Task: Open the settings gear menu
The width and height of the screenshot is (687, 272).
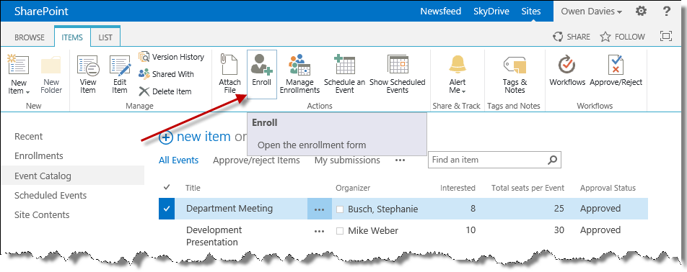Action: pos(641,11)
